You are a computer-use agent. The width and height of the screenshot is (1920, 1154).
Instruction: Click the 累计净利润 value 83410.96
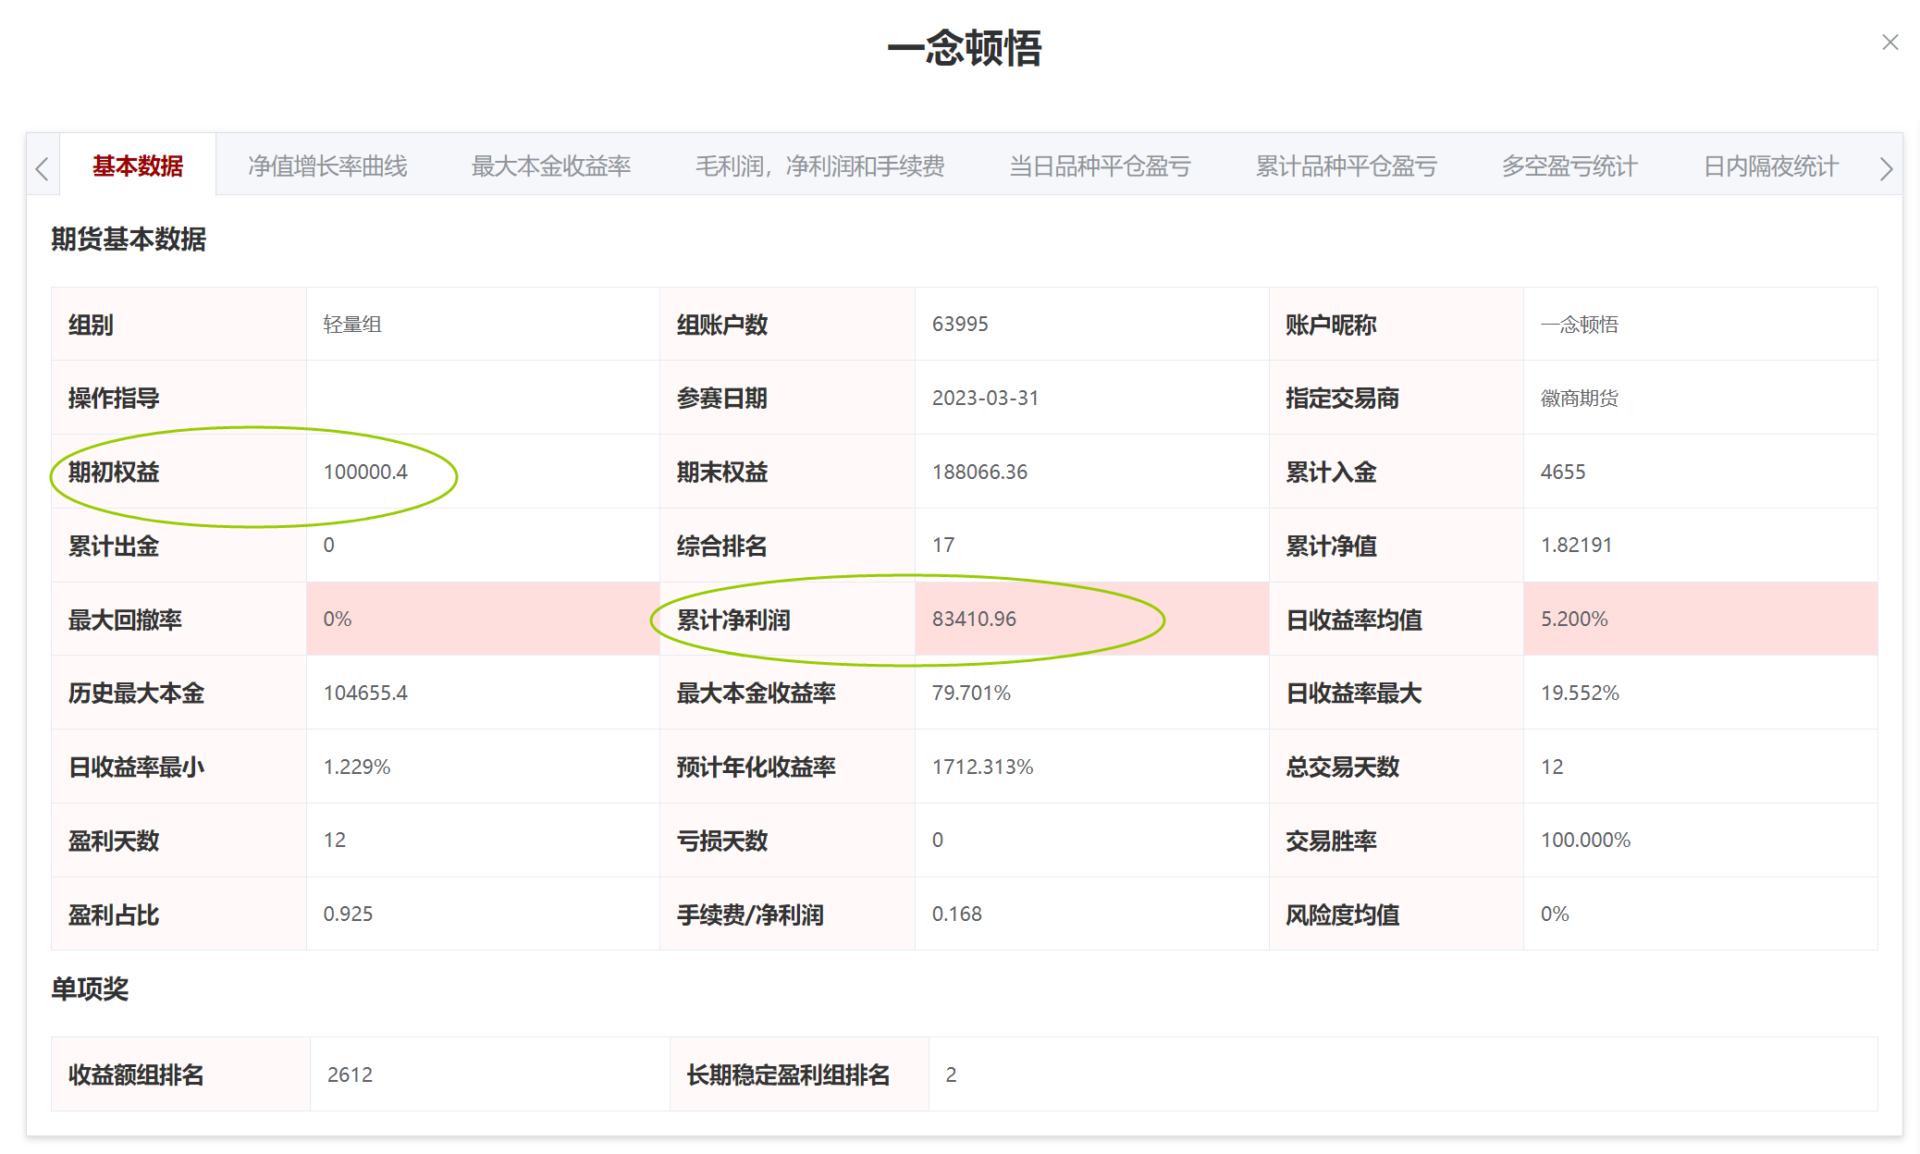[974, 619]
